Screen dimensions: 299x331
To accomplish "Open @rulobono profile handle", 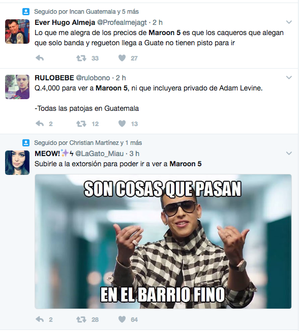I will 93,78.
